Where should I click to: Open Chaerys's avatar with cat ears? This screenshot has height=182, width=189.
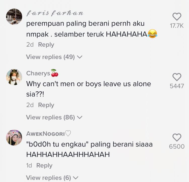pyautogui.click(x=14, y=77)
